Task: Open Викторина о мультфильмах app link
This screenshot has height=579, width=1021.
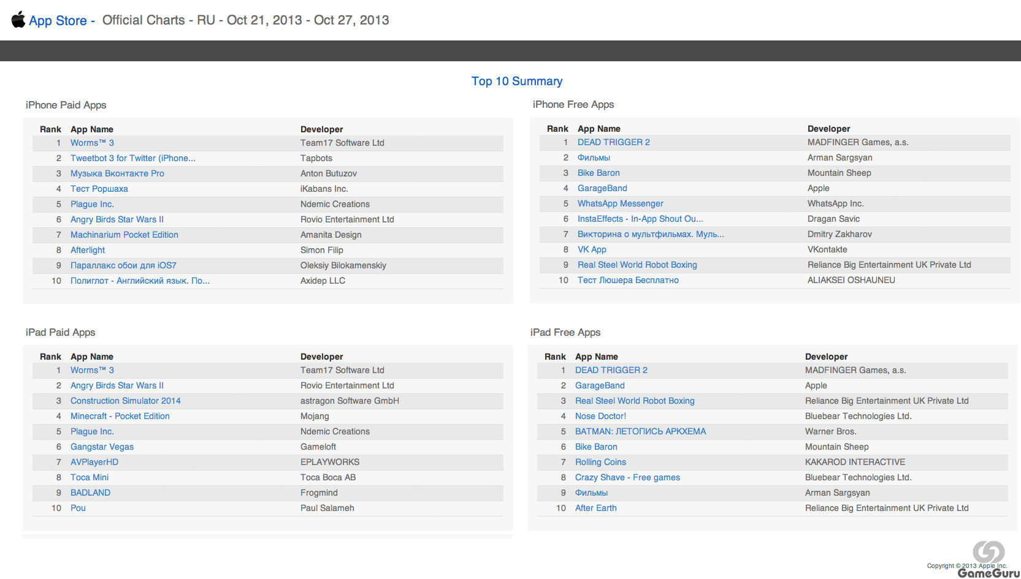Action: (x=651, y=234)
